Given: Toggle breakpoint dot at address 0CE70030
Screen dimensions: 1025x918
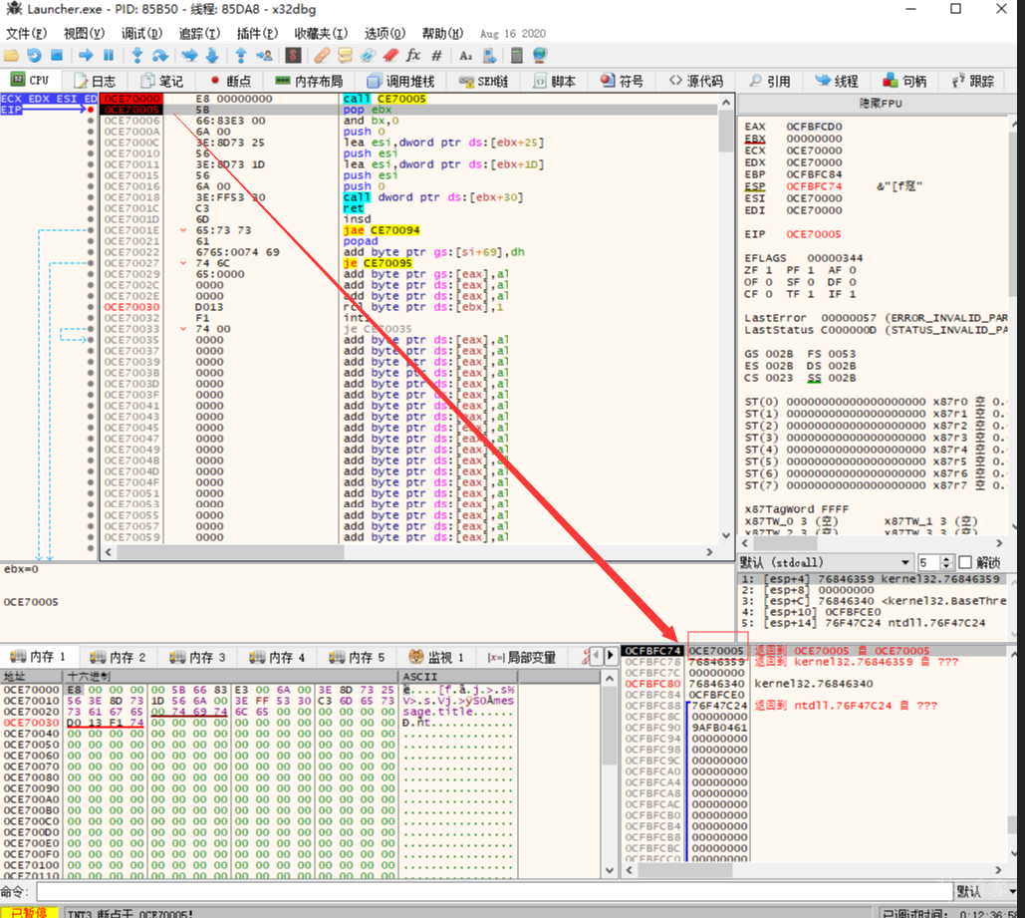Looking at the screenshot, I should click(x=91, y=307).
